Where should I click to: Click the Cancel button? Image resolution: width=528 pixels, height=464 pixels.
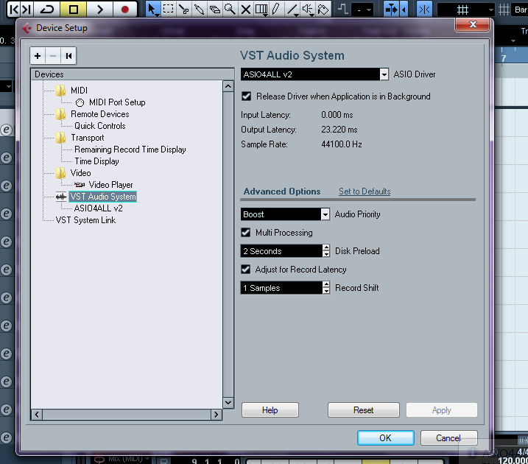[x=448, y=437]
